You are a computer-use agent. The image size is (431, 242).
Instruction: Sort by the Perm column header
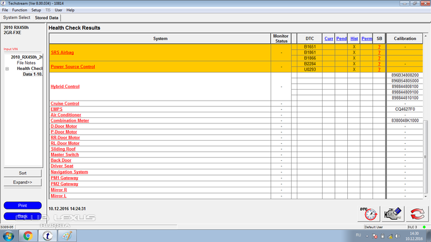coord(367,39)
